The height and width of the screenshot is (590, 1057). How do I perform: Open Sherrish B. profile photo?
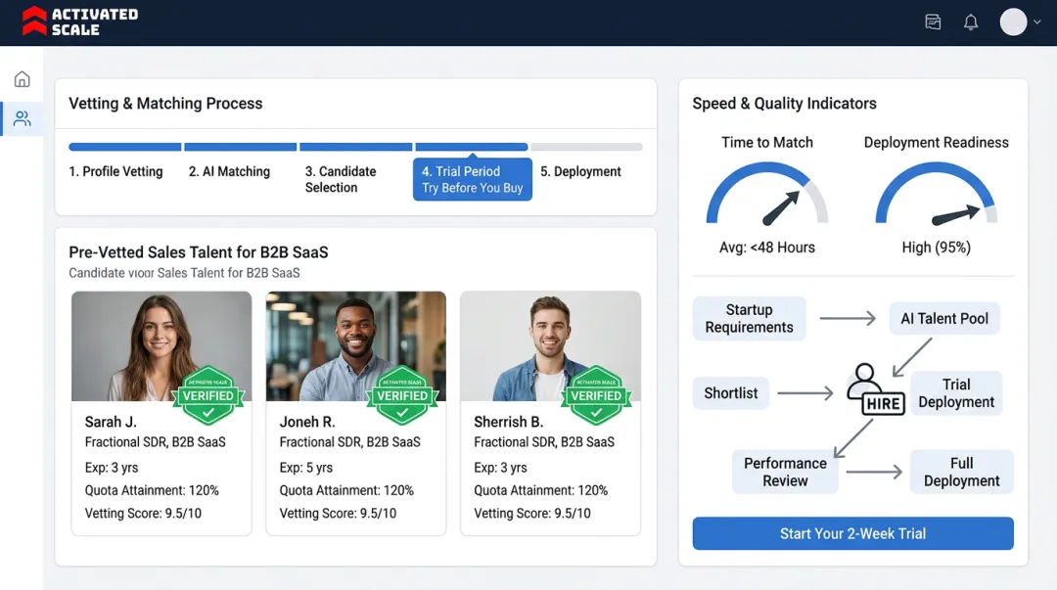(x=550, y=346)
